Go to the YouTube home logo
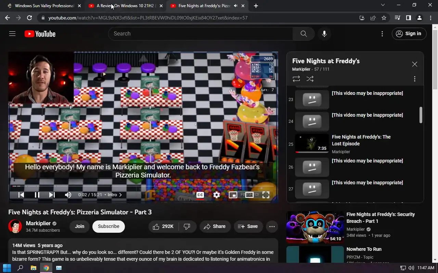Viewport: 438px width, 273px height. point(40,34)
